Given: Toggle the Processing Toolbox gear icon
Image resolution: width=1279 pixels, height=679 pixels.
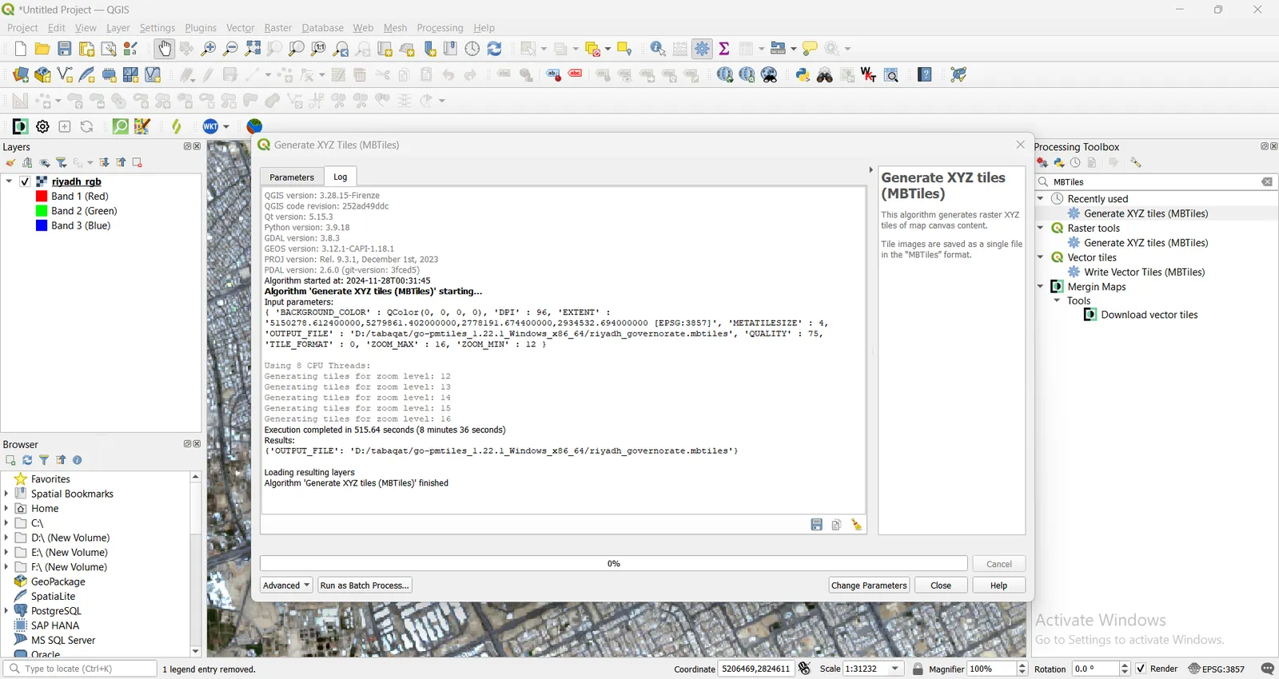Looking at the screenshot, I should (703, 50).
